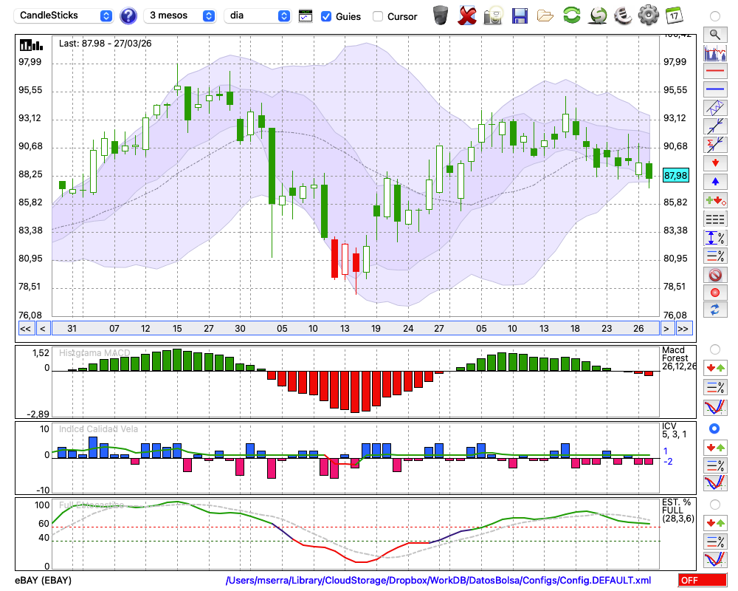Click the bar chart icon beside Last price
This screenshot has width=738, height=591.
pyautogui.click(x=31, y=45)
